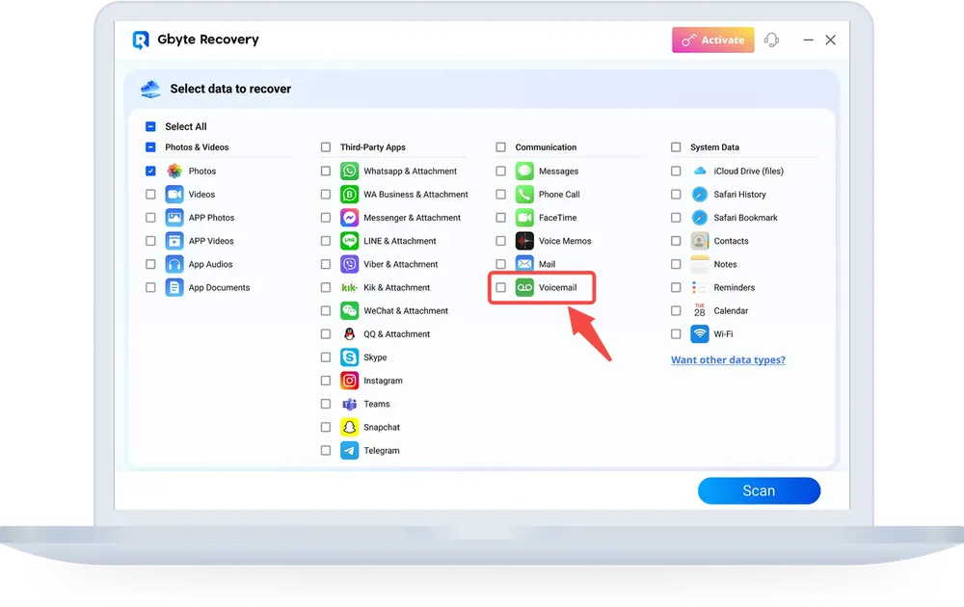The height and width of the screenshot is (607, 964).
Task: Click the Safari History compass icon
Action: click(700, 194)
